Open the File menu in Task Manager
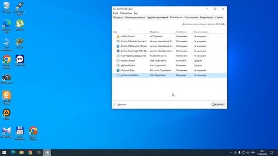 116,13
